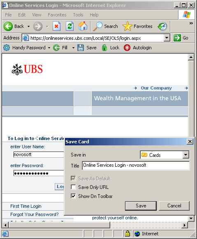
Task: Click the horizontal scrollbar right arrow
Action: click(x=185, y=225)
